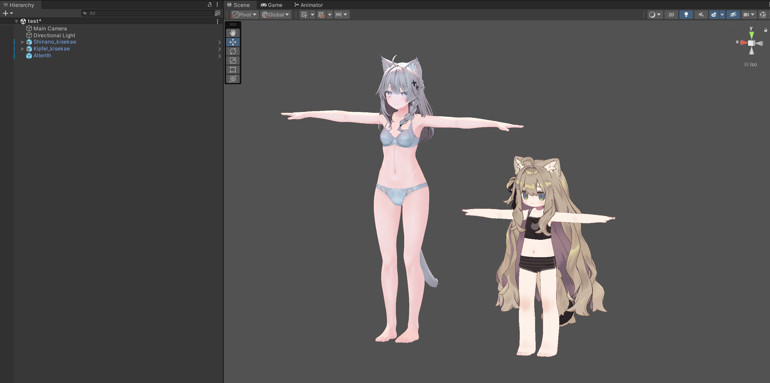Open the increment snapping ruler dropdown
This screenshot has height=383, width=770.
(x=341, y=15)
